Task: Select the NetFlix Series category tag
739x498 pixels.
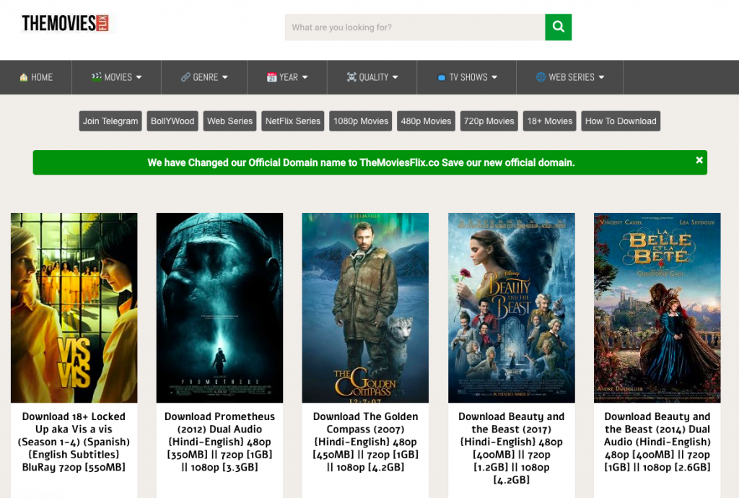Action: (292, 121)
